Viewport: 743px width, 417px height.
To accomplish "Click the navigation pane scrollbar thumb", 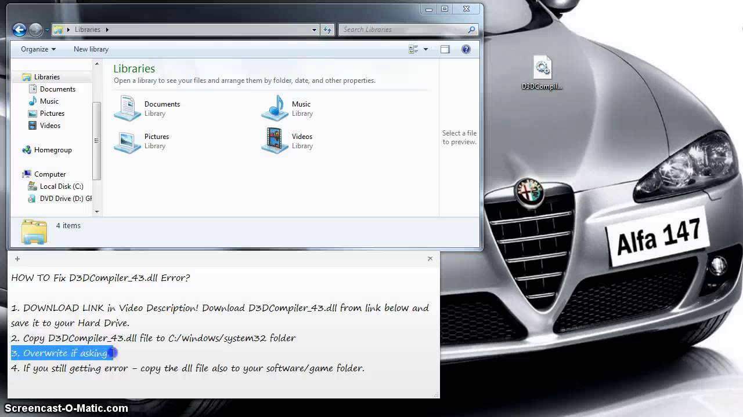I will (97, 141).
